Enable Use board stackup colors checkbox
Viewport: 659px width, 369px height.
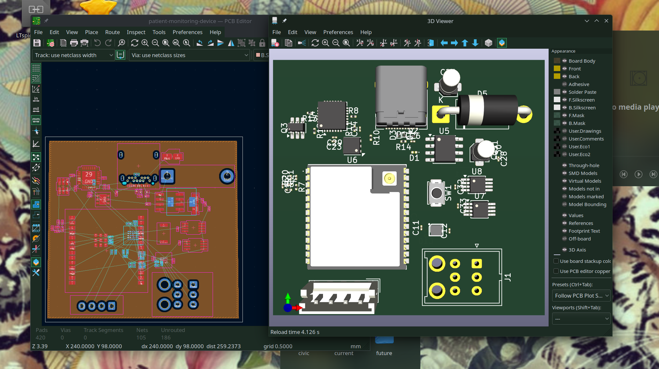[556, 261]
